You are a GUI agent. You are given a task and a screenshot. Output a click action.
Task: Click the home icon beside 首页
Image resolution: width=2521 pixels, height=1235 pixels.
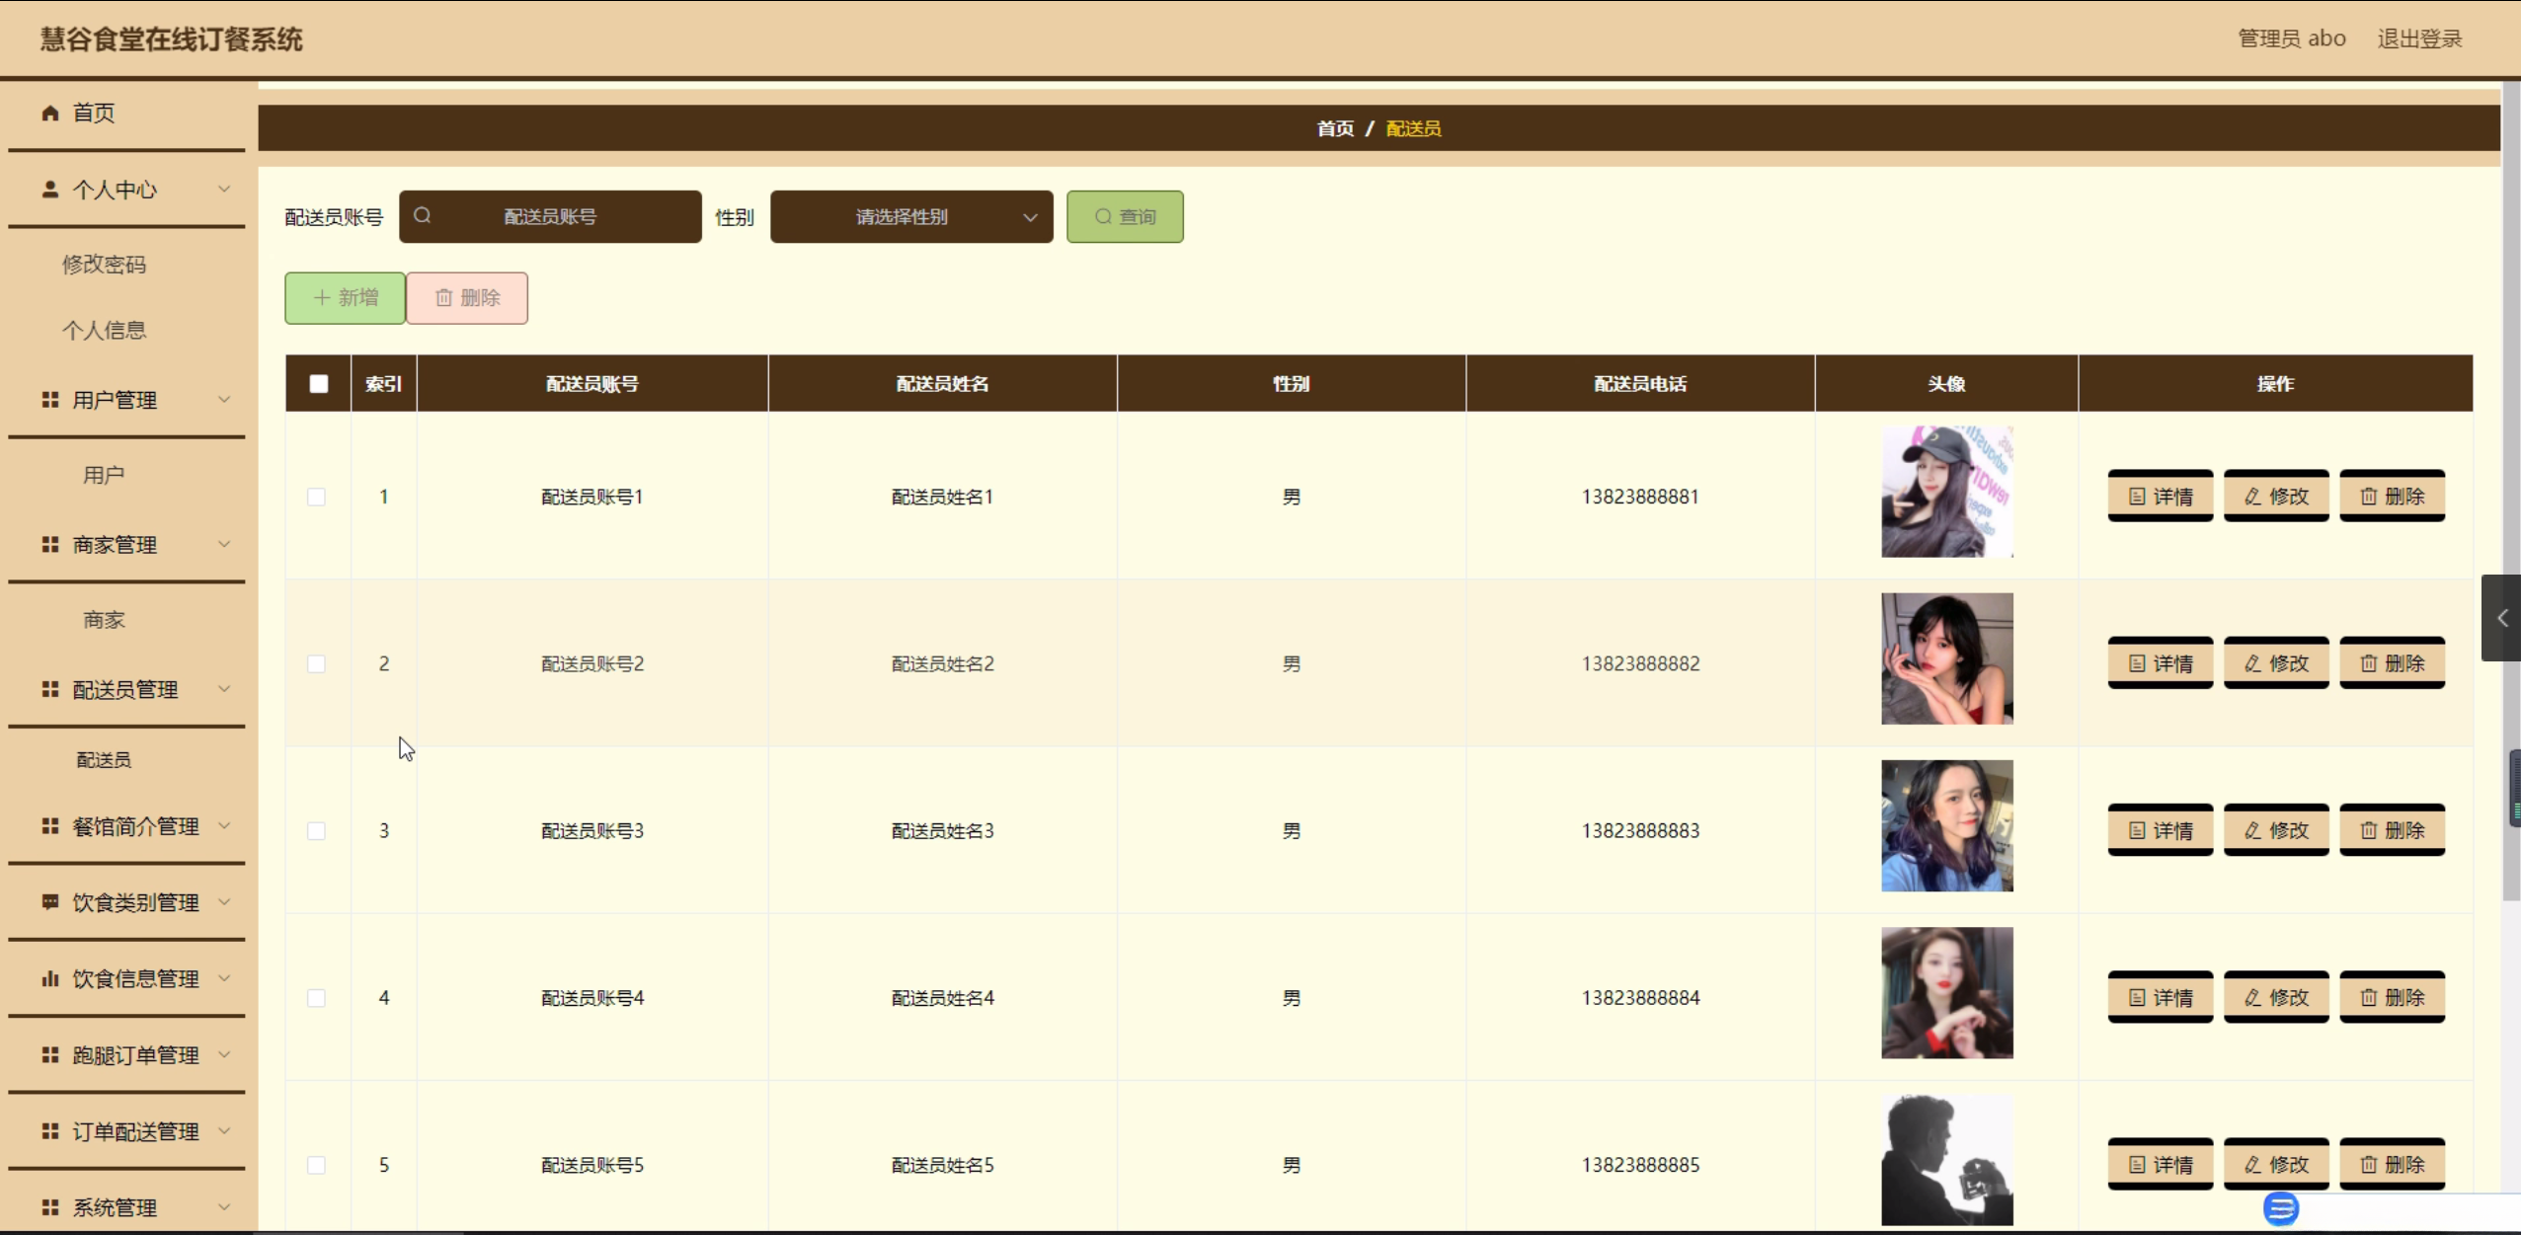click(50, 113)
